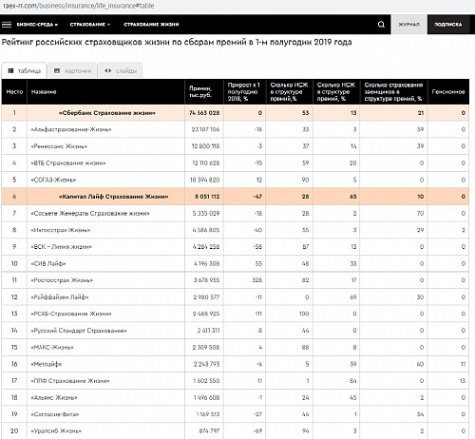Click the page title about рейтинг страховщиков жизни
475x439 pixels.
(x=177, y=42)
